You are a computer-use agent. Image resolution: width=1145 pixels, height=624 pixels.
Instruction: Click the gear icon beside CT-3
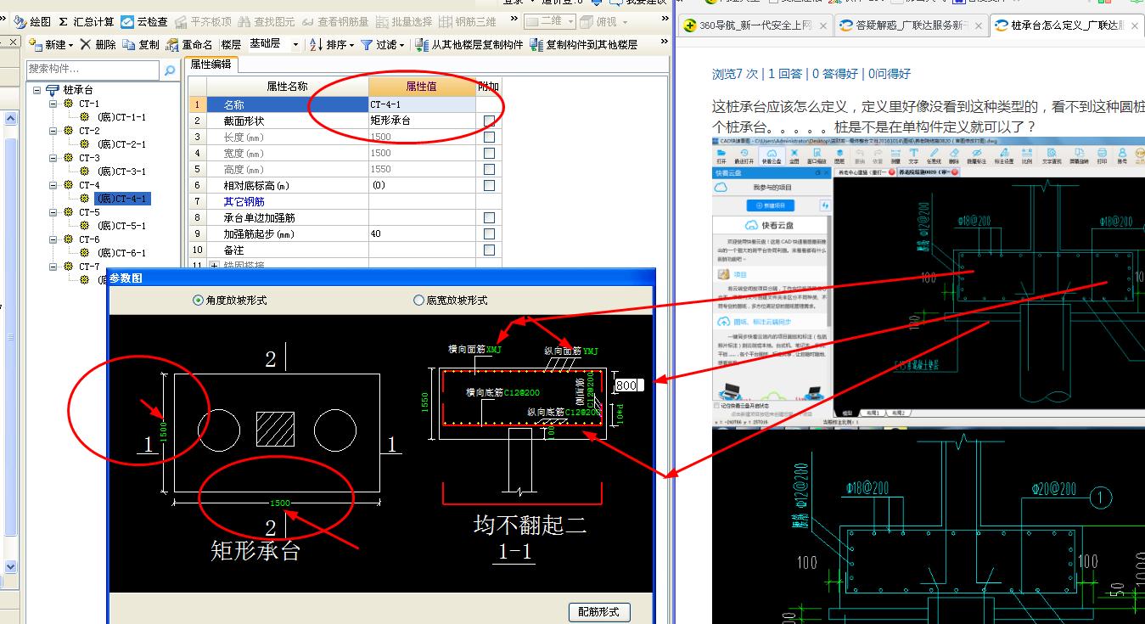pos(68,158)
